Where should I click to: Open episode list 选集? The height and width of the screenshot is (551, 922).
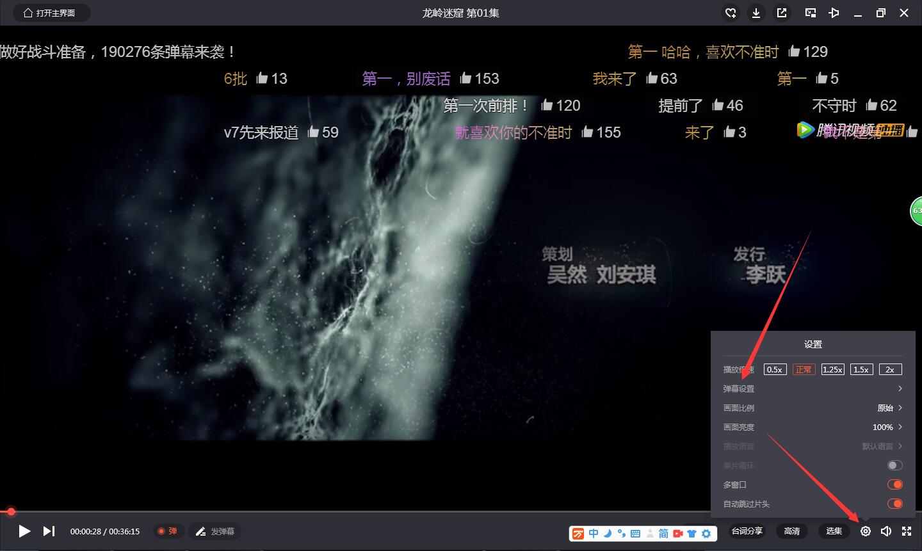834,531
